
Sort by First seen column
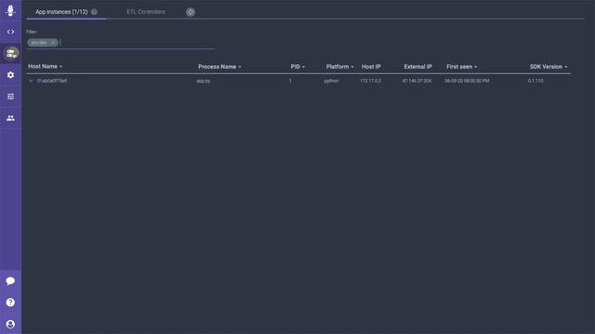coord(461,67)
